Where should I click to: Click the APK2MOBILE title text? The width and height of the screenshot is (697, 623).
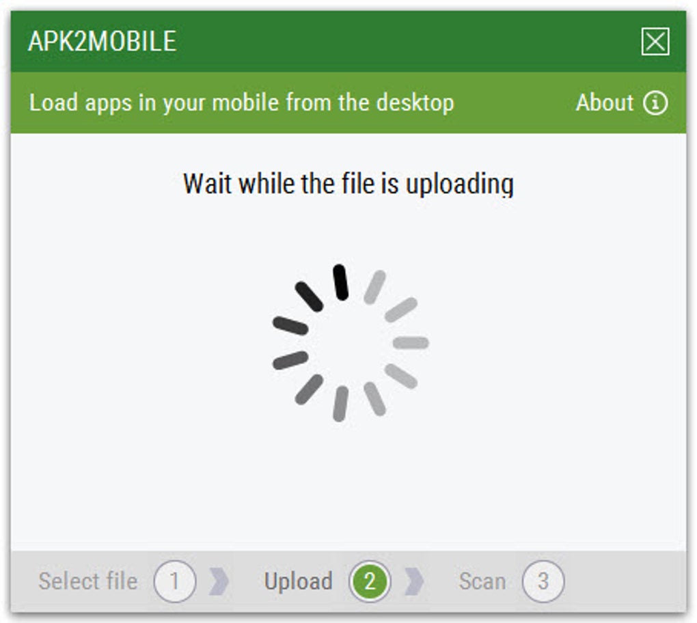click(102, 41)
